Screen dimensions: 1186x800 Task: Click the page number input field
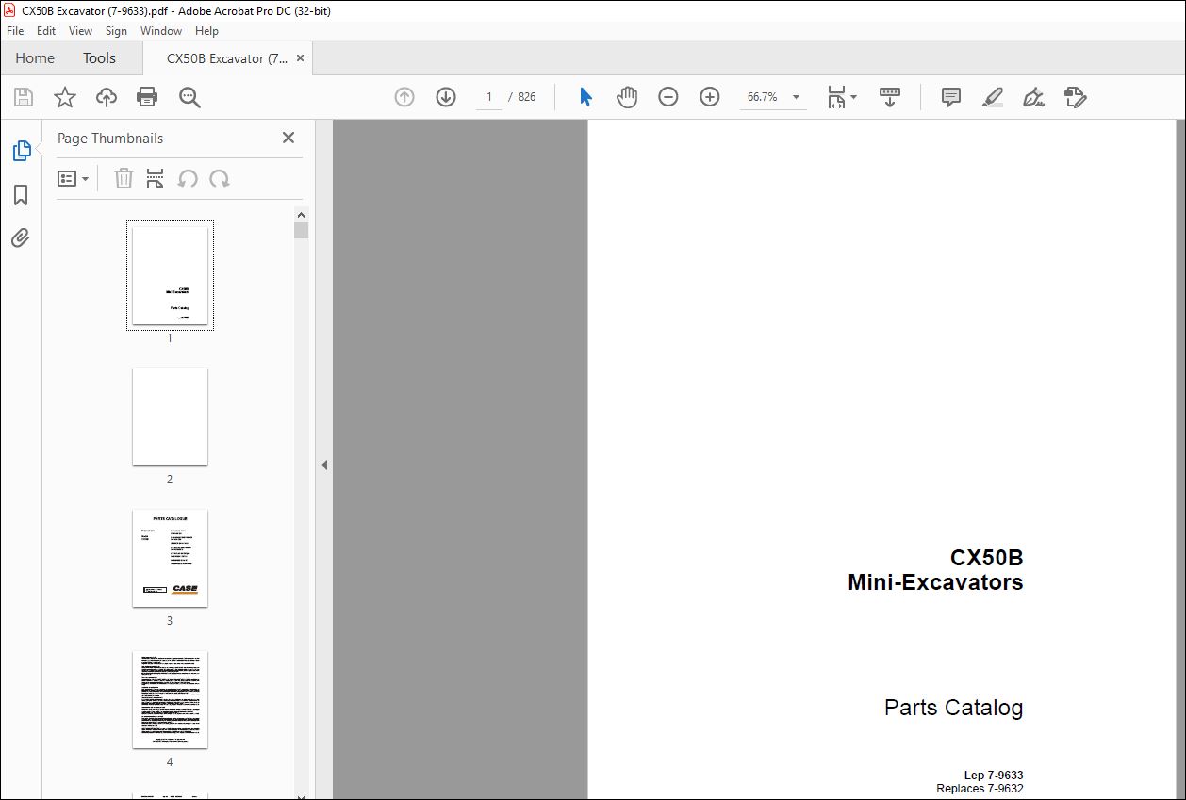pos(489,97)
